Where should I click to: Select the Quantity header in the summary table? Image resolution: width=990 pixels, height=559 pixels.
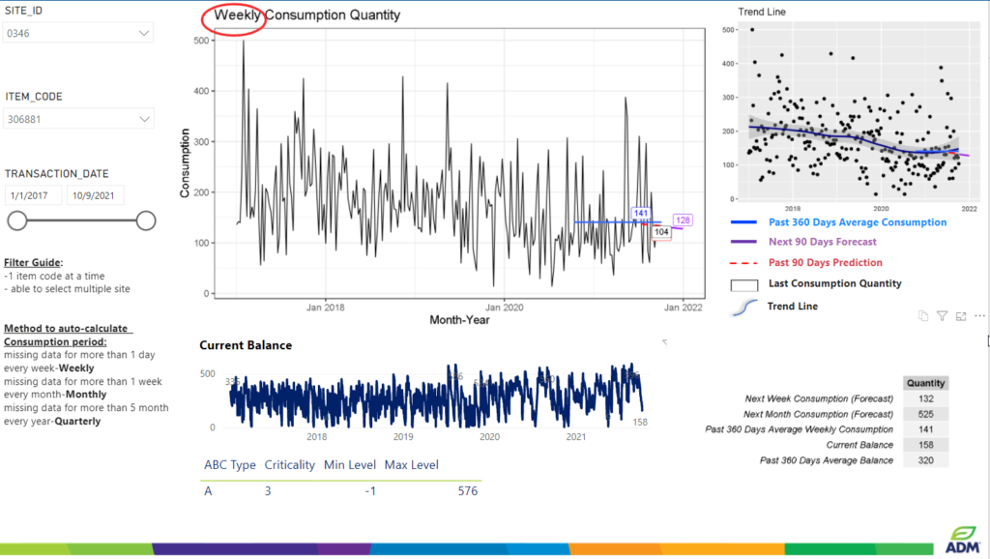pos(925,382)
